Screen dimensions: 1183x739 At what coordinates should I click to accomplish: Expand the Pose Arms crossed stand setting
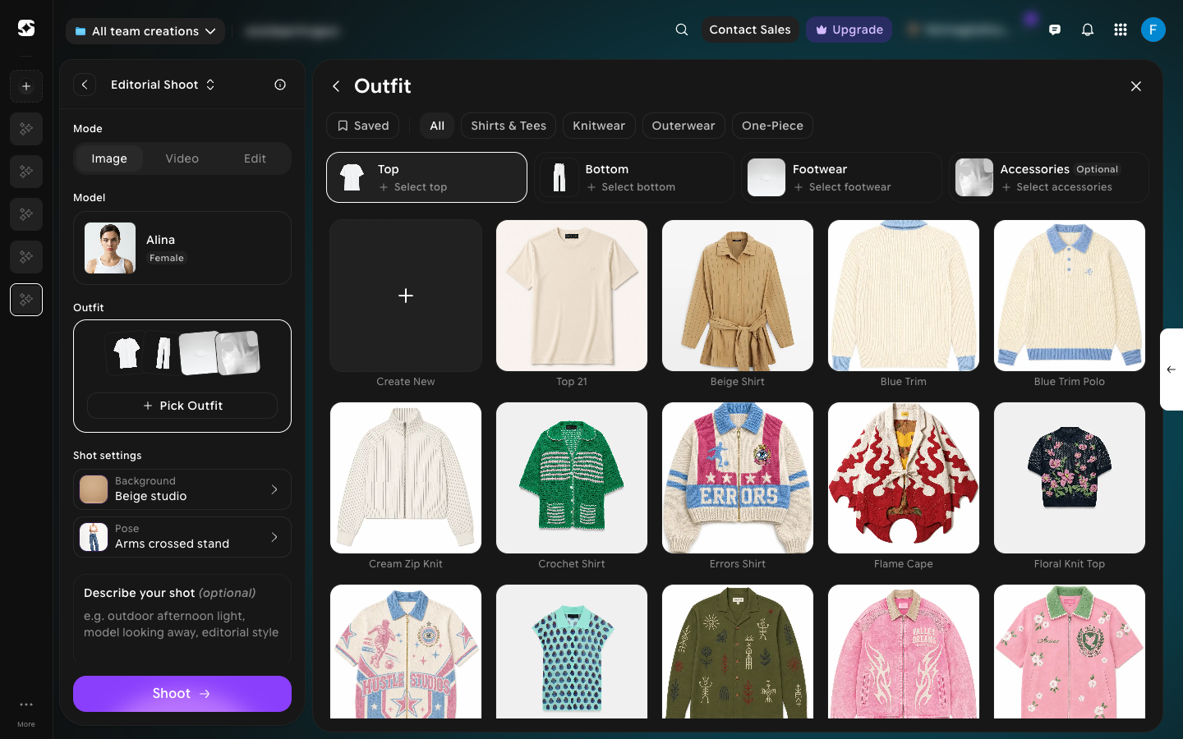182,537
